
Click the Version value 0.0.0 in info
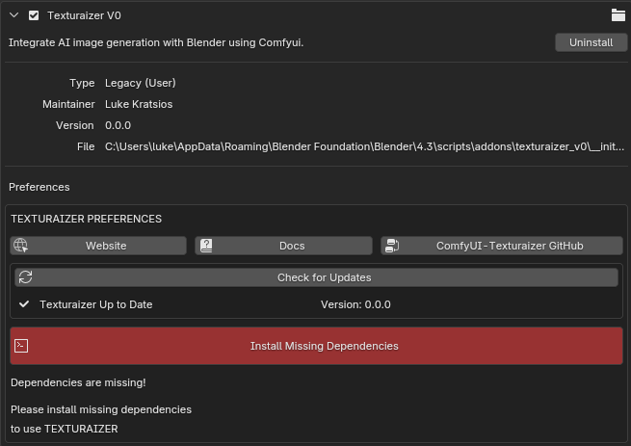click(118, 125)
